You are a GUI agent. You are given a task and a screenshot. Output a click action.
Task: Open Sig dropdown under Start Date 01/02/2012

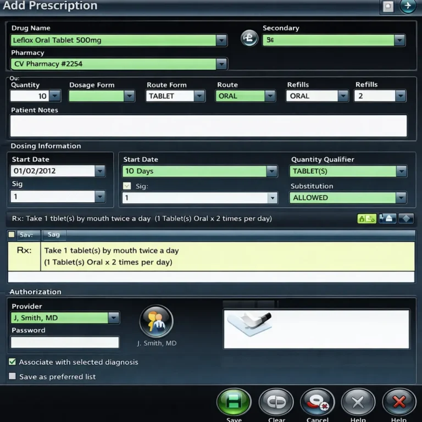(x=100, y=197)
